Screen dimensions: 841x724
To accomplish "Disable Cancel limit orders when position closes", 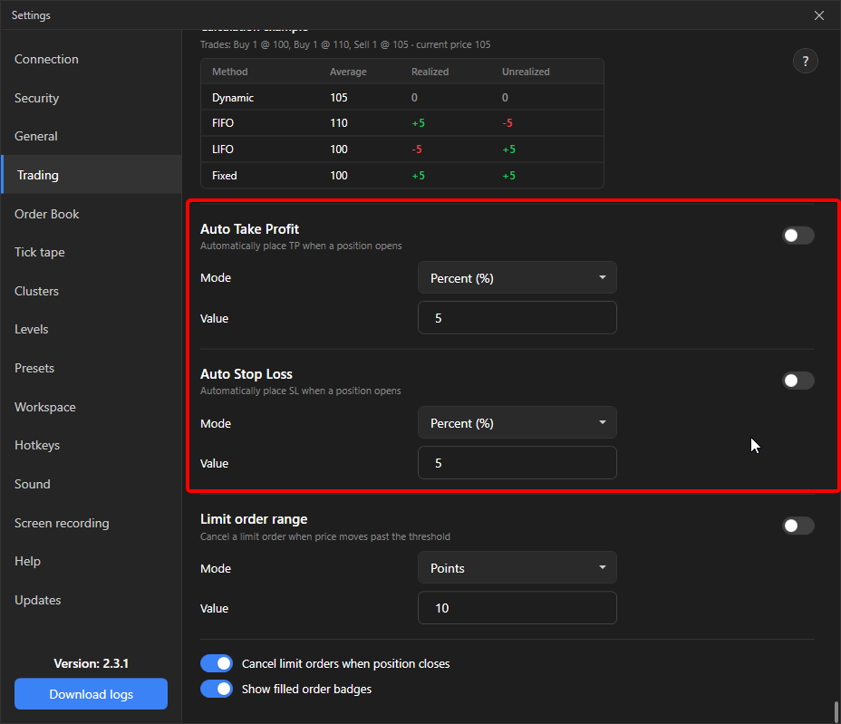I will pyautogui.click(x=217, y=663).
